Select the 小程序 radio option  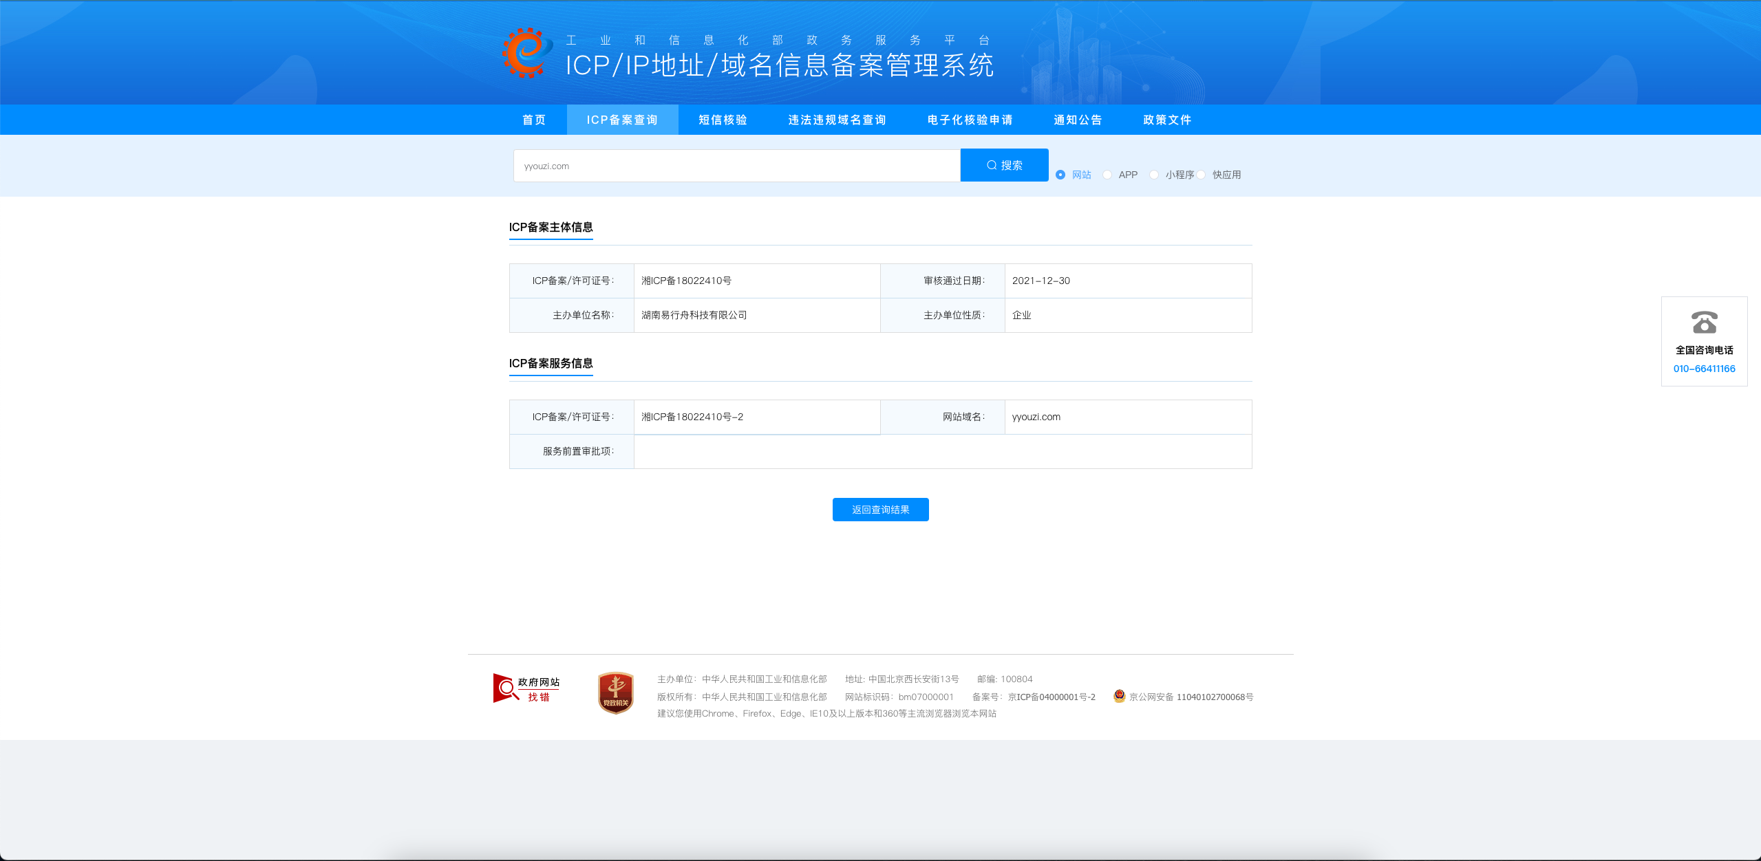pos(1154,175)
